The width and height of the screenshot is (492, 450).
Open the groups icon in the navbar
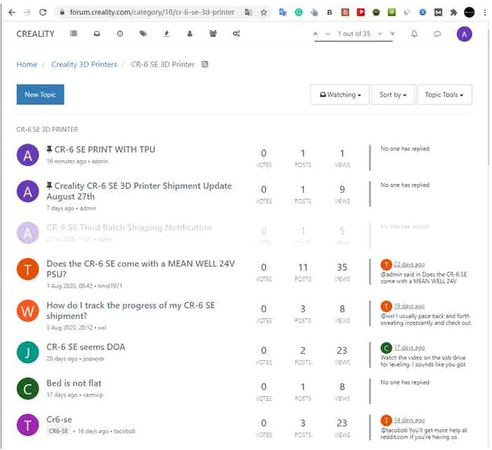(x=213, y=33)
